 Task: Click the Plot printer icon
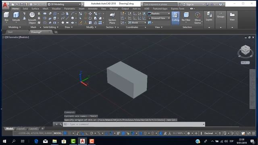31,4
